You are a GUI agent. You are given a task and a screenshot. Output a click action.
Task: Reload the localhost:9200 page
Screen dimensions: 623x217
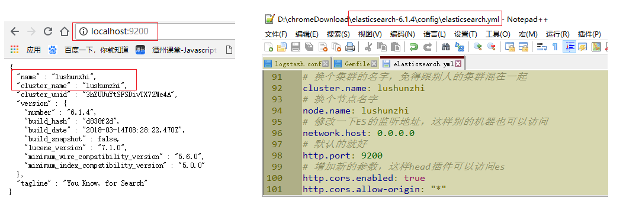[48, 31]
